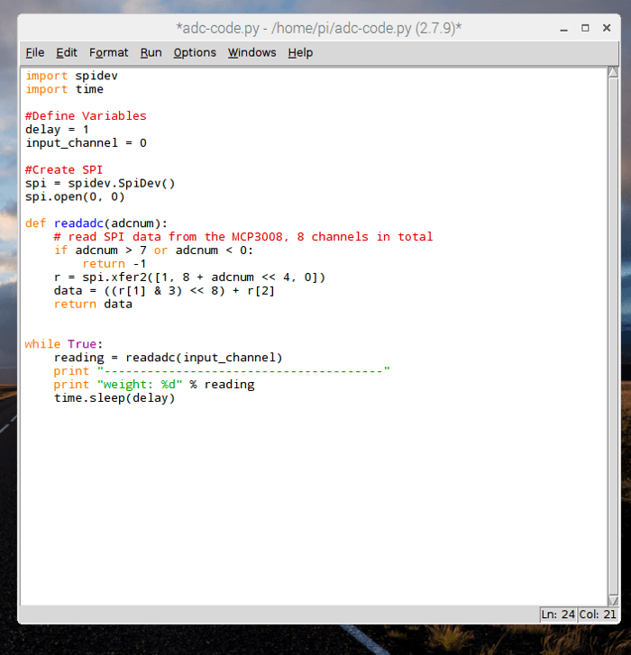
Task: Open the File menu
Action: pos(34,52)
